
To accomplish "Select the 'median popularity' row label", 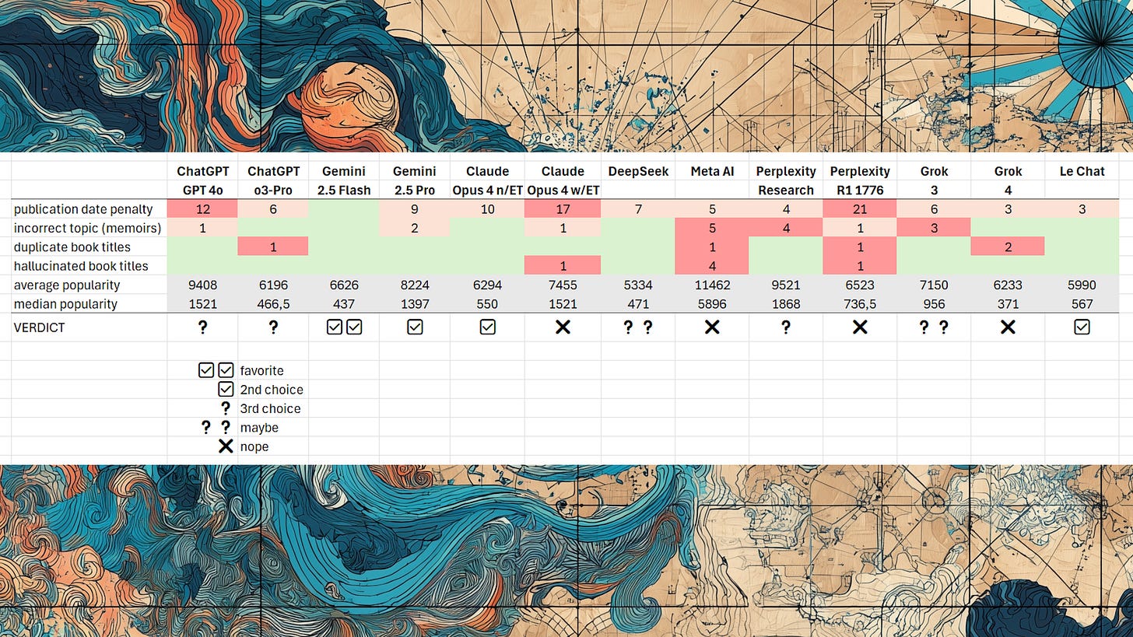I will point(64,304).
